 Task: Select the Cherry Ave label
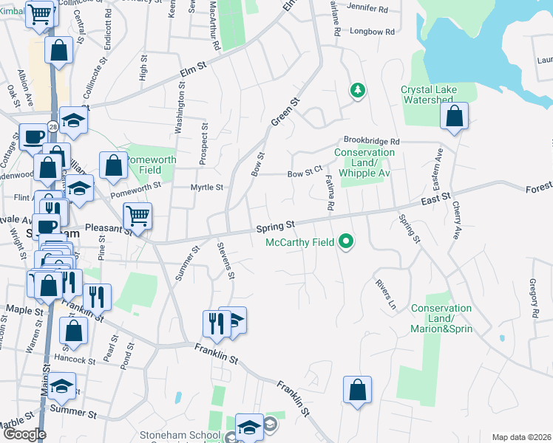click(x=456, y=221)
